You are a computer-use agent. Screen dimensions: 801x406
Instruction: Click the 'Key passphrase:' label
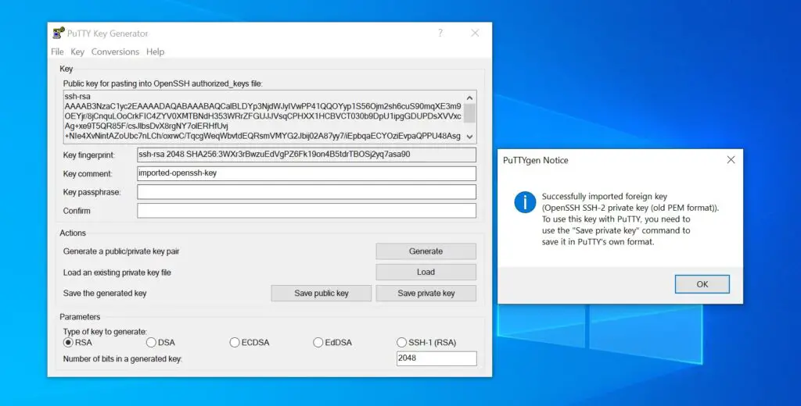tap(92, 192)
